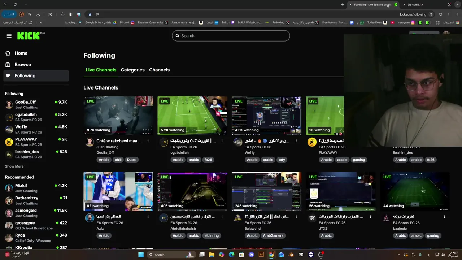Open the Google Drive bookmark

click(x=101, y=22)
